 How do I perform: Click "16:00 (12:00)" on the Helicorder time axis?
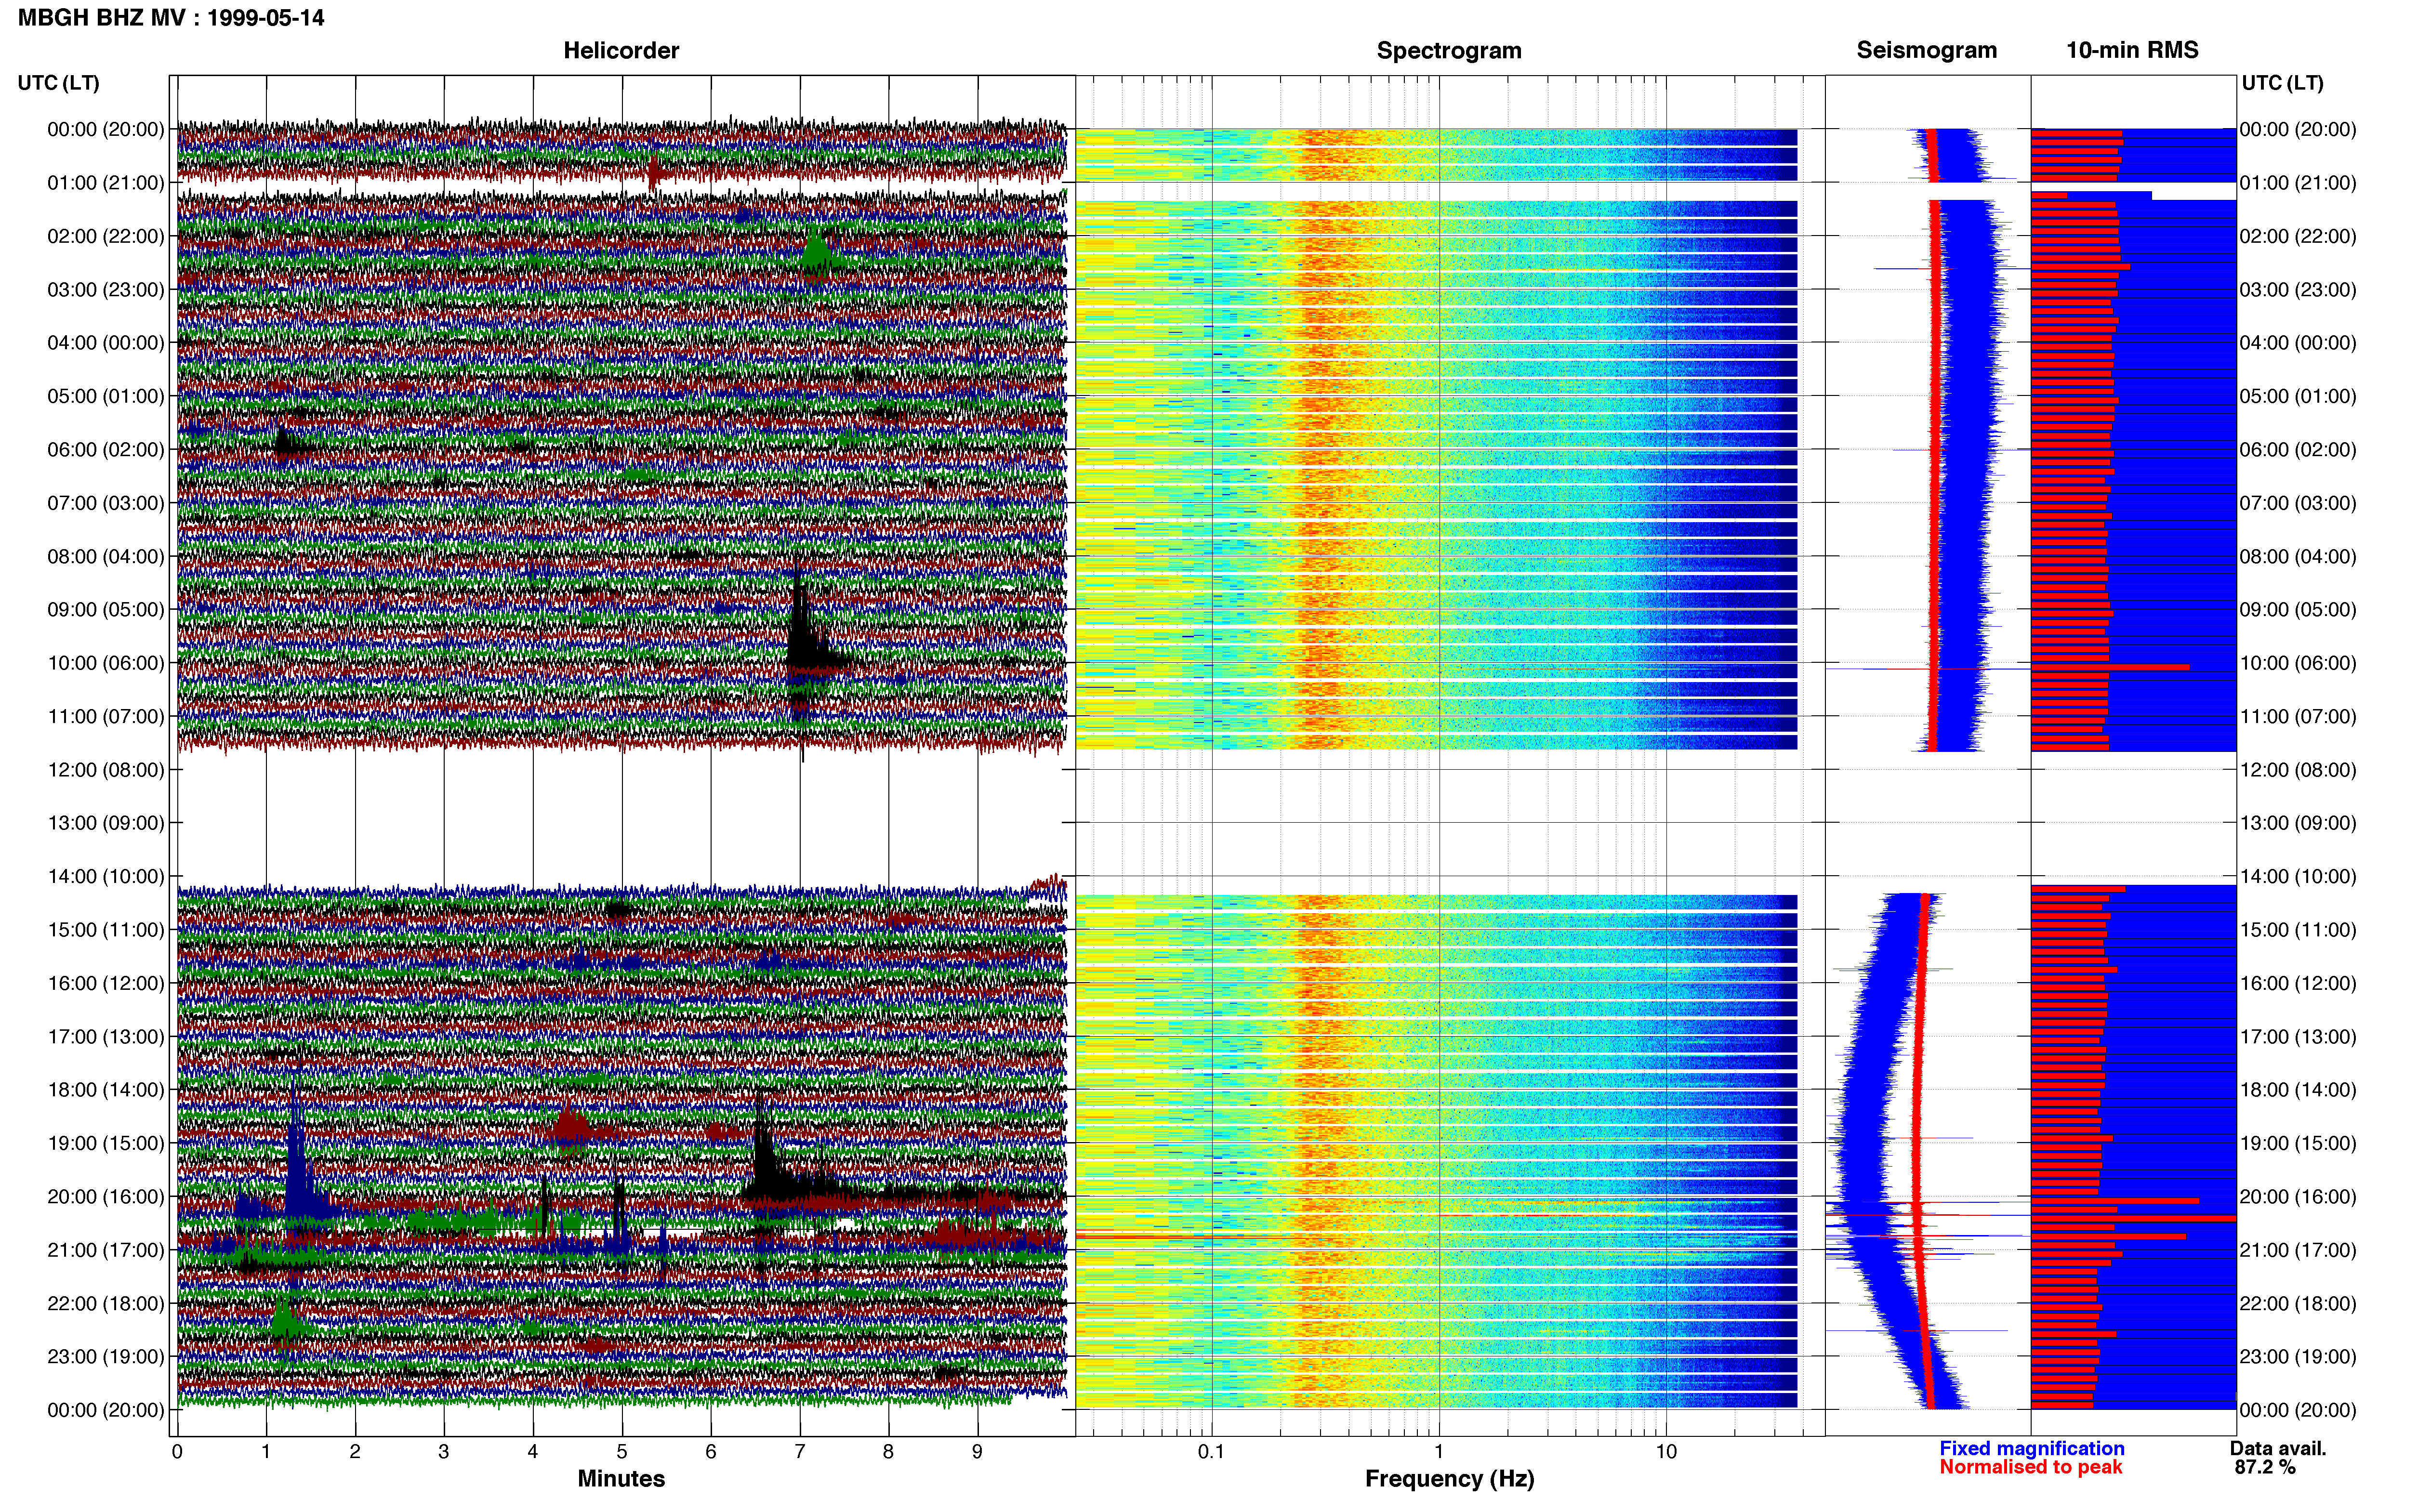pos(106,983)
